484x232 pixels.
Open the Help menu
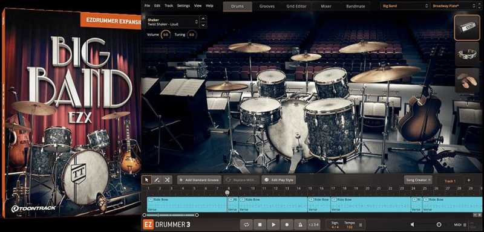pyautogui.click(x=209, y=5)
